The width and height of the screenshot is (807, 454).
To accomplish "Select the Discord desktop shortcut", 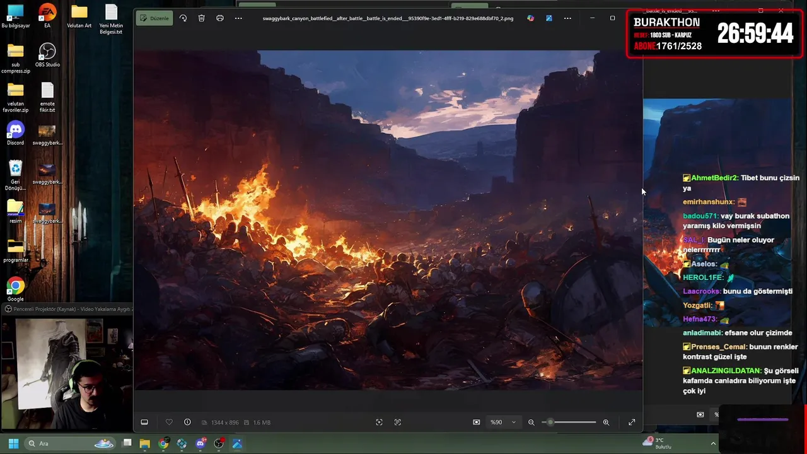I will [16, 134].
